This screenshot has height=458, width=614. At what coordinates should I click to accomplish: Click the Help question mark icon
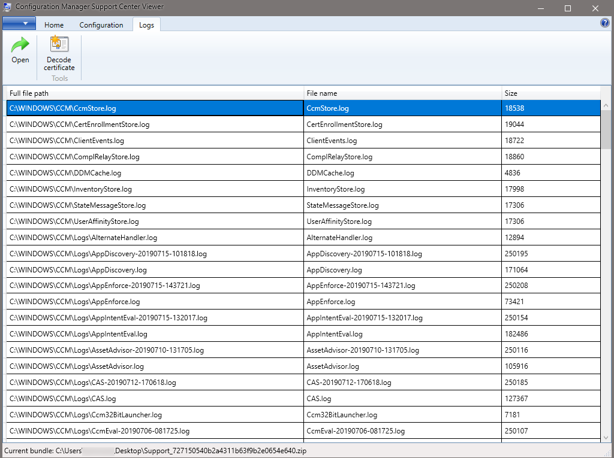[x=604, y=23]
